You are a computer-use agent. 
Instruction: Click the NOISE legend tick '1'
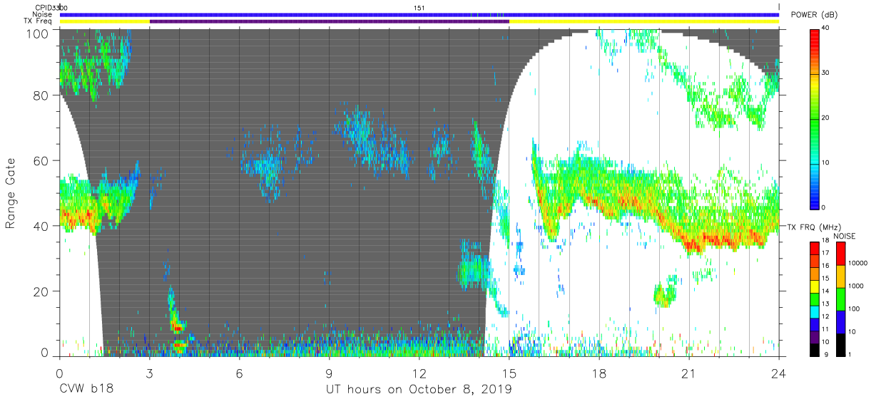click(850, 354)
